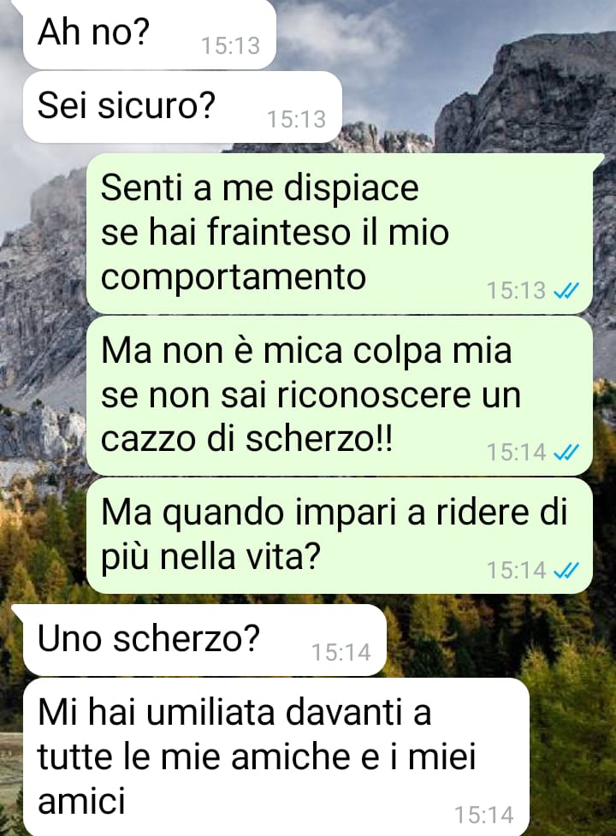Tap the 'Mi hai umiliata davanti' message
The image size is (616, 836).
click(276, 757)
